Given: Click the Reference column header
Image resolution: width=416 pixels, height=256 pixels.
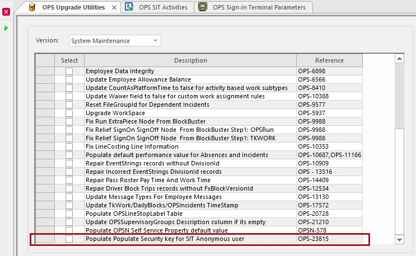Looking at the screenshot, I should pos(330,60).
